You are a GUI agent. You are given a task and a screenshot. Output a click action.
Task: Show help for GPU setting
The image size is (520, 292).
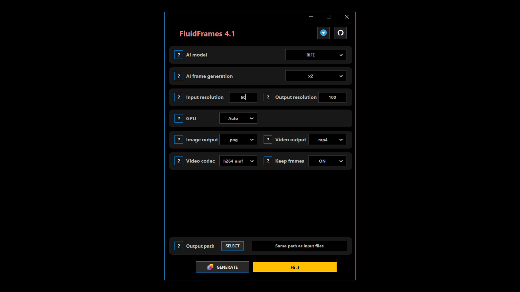[179, 118]
